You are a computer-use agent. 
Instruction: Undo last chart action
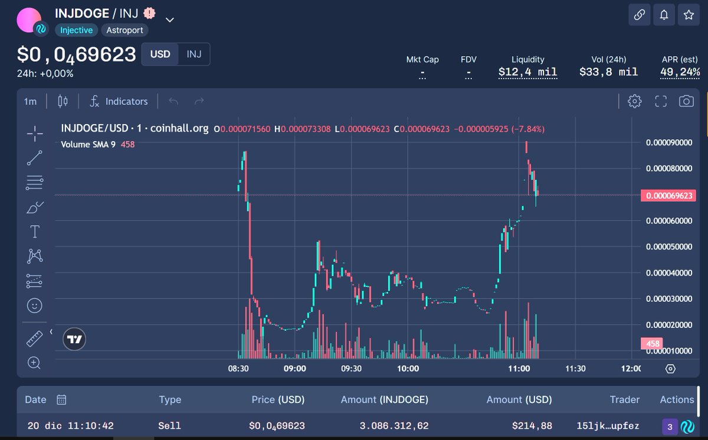coord(173,101)
